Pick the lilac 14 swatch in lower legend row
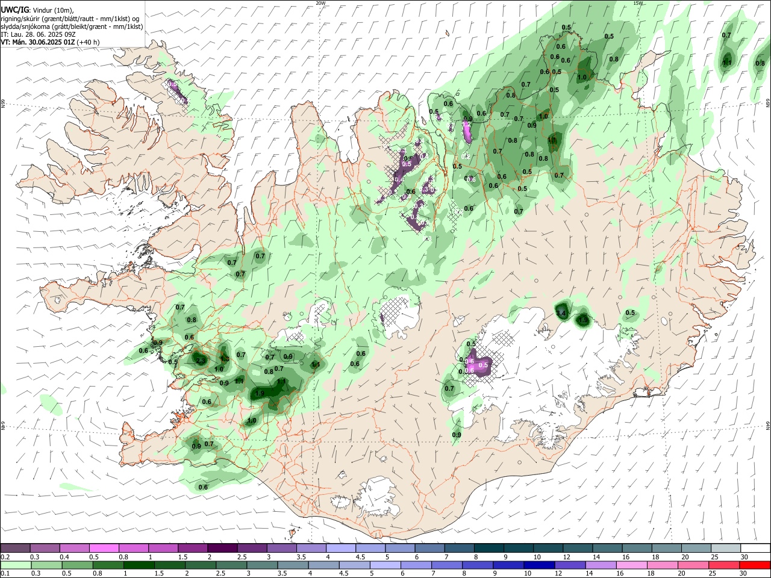Image resolution: width=771 pixels, height=578 pixels. 601,565
